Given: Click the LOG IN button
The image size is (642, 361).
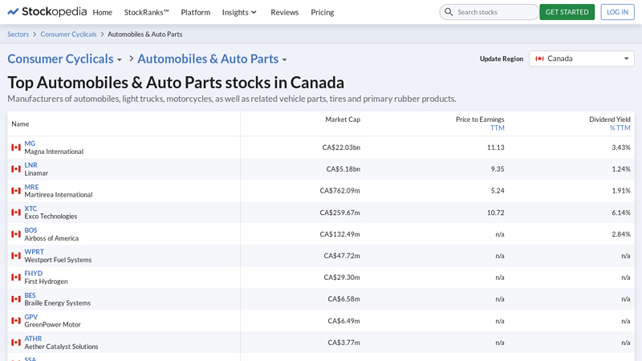Looking at the screenshot, I should tap(617, 12).
